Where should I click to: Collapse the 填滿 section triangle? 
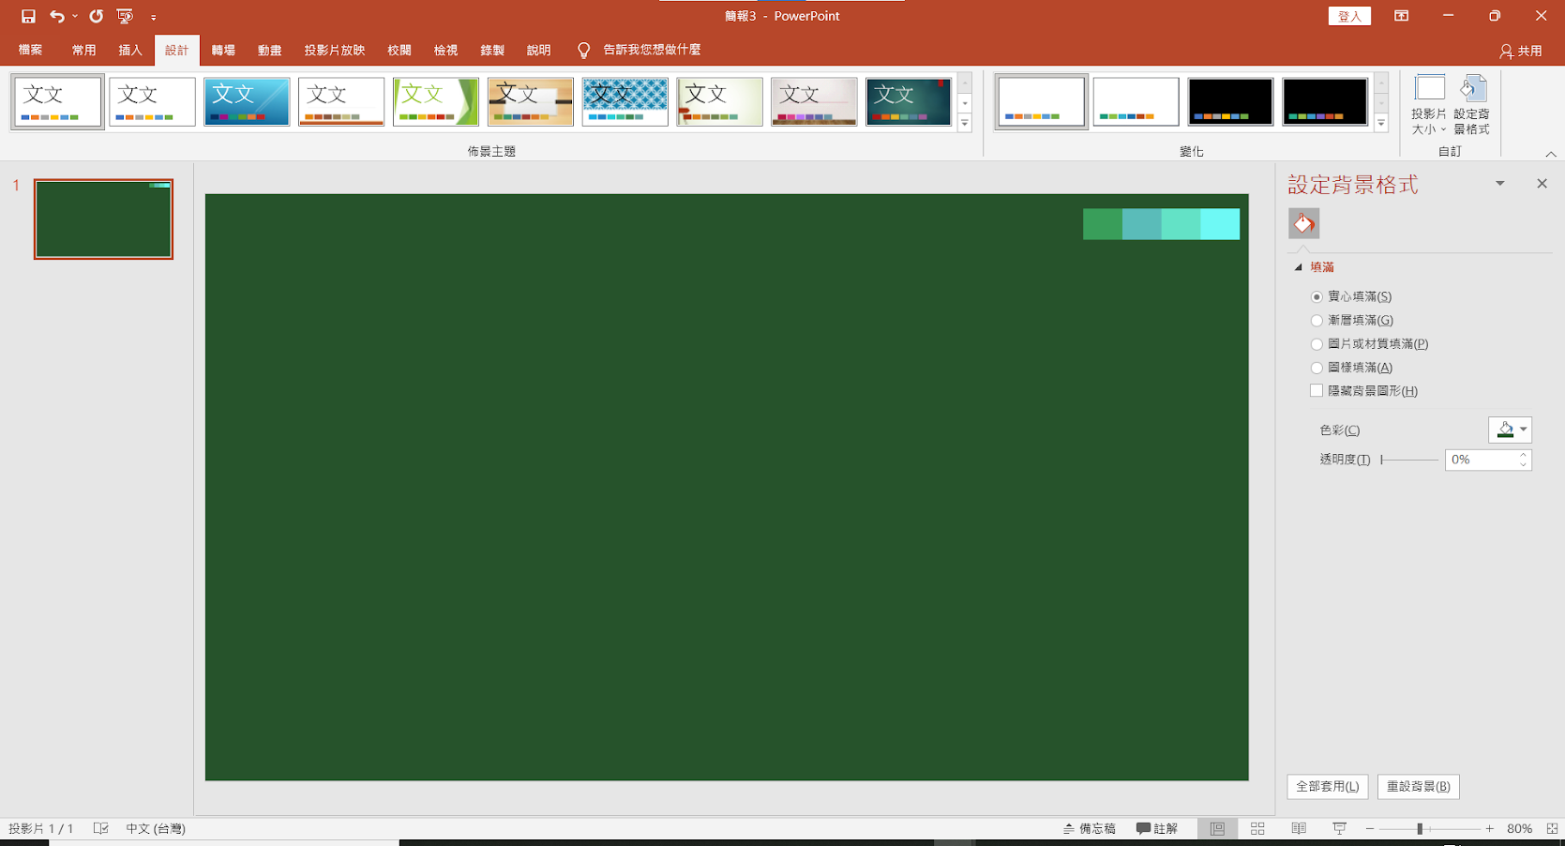coord(1299,267)
